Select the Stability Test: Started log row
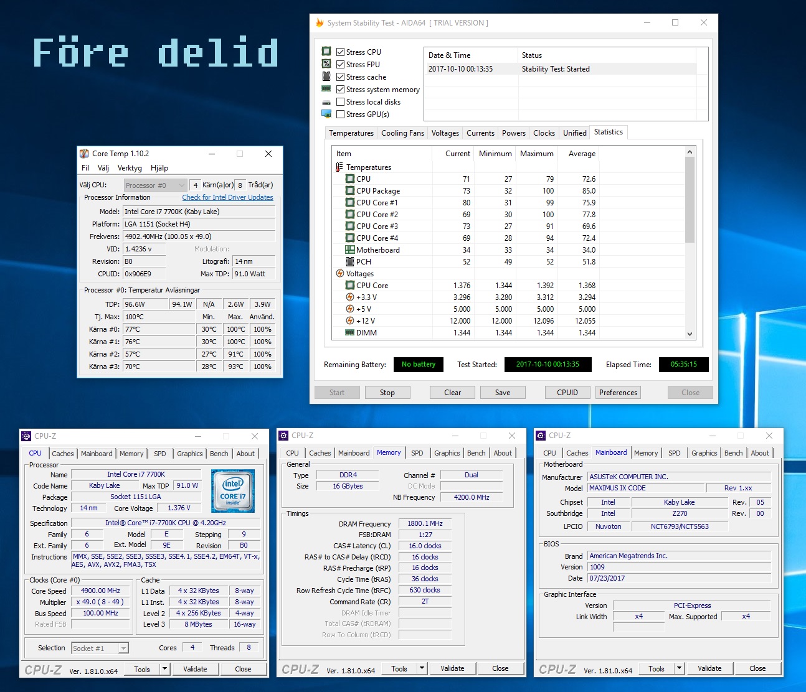 pyautogui.click(x=561, y=69)
